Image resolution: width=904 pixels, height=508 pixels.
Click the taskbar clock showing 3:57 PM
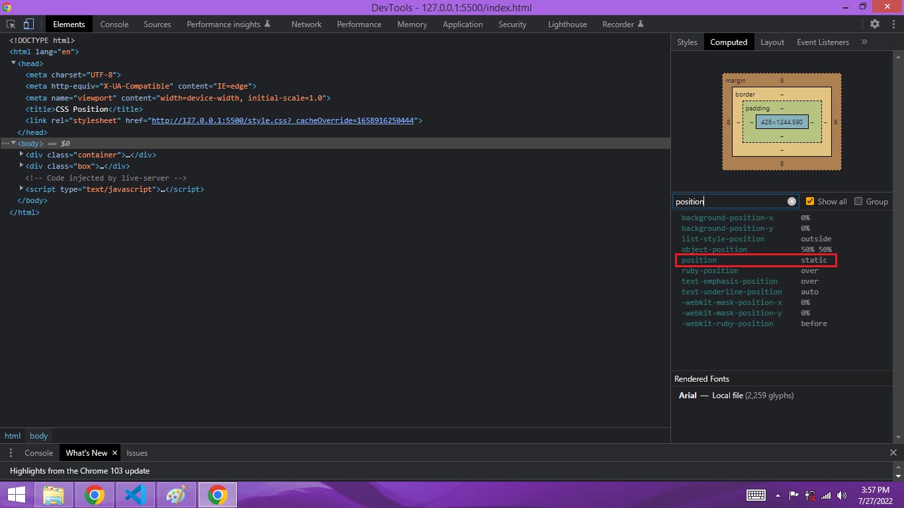875,490
